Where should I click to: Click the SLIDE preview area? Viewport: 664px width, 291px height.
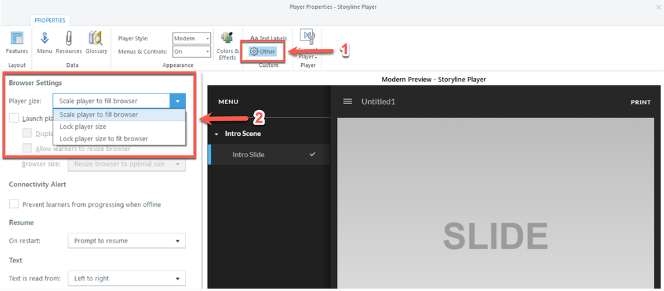click(x=495, y=204)
